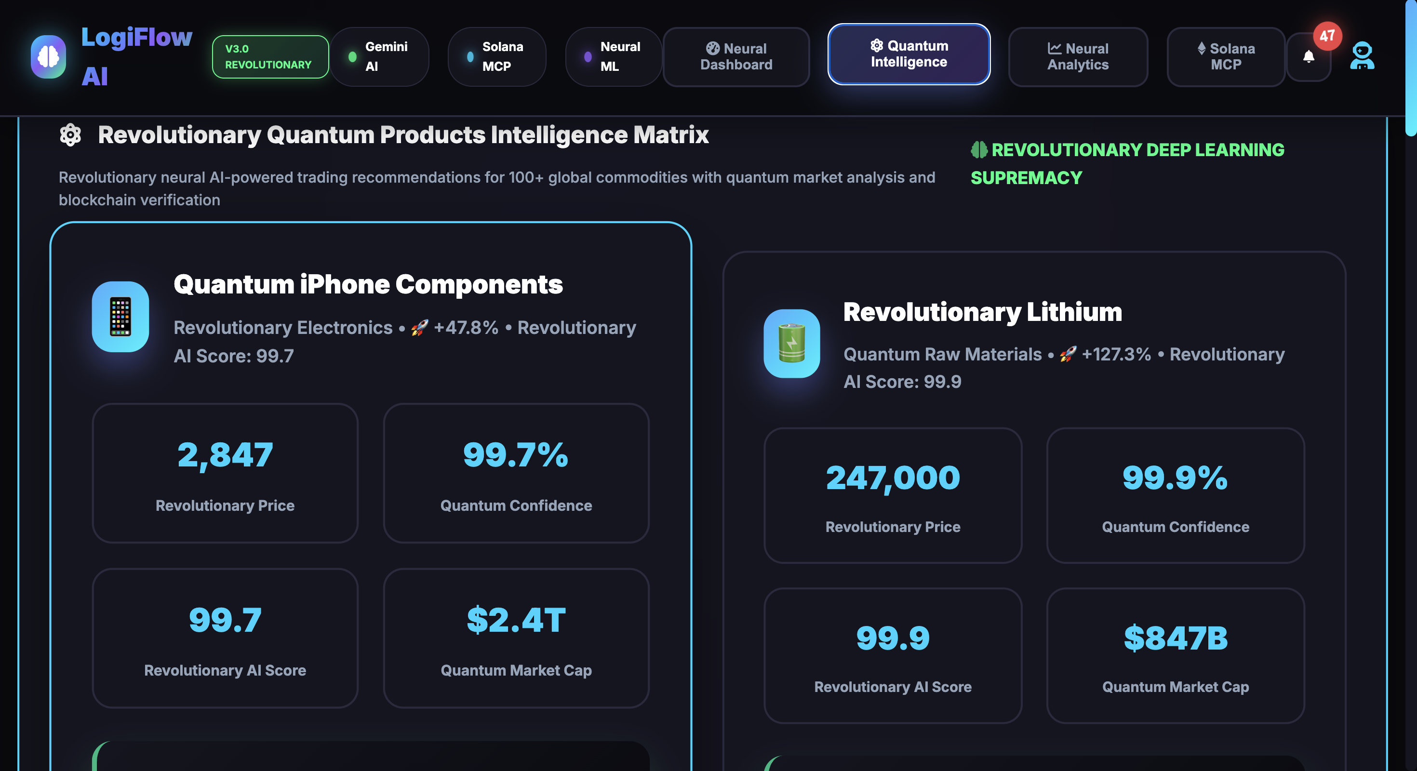This screenshot has width=1417, height=771.
Task: Click the LogiFlow brain logo icon
Action: tap(48, 57)
